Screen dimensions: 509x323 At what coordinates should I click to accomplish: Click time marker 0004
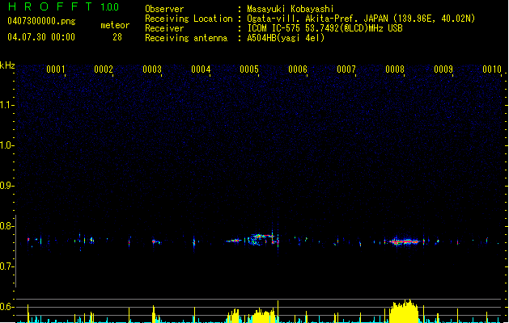coord(201,69)
